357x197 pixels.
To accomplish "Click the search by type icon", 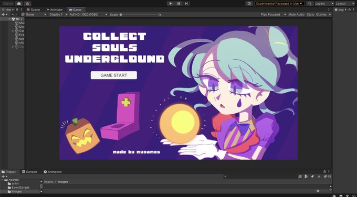I will pos(306,177).
